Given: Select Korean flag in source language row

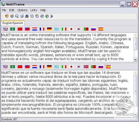Looking at the screenshot, I should pos(79,29).
